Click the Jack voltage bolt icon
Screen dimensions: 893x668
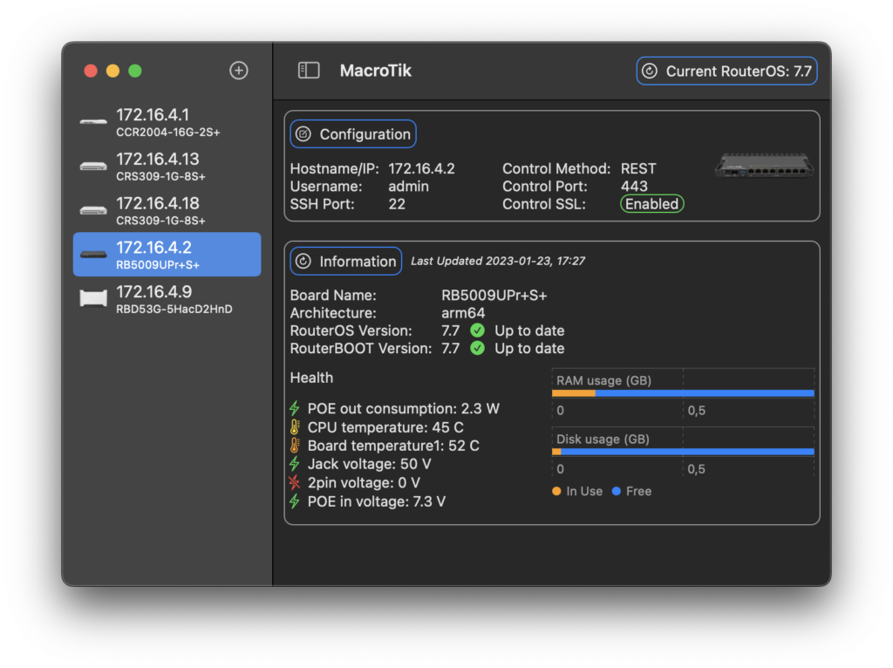pos(295,464)
